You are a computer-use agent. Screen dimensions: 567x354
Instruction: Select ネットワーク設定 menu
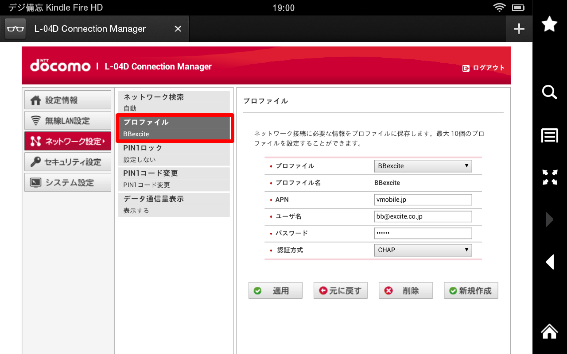coord(68,141)
